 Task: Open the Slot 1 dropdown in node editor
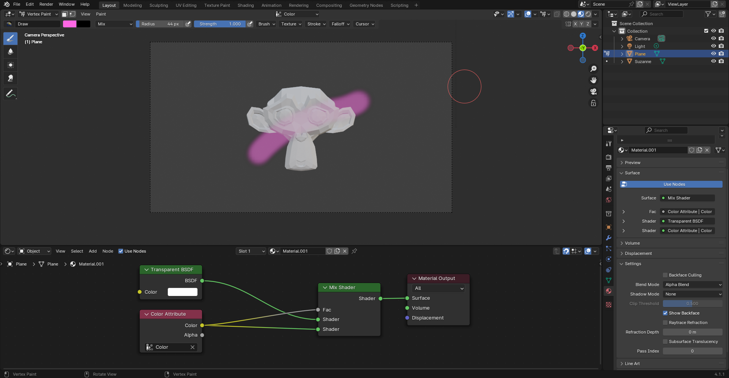[251, 251]
